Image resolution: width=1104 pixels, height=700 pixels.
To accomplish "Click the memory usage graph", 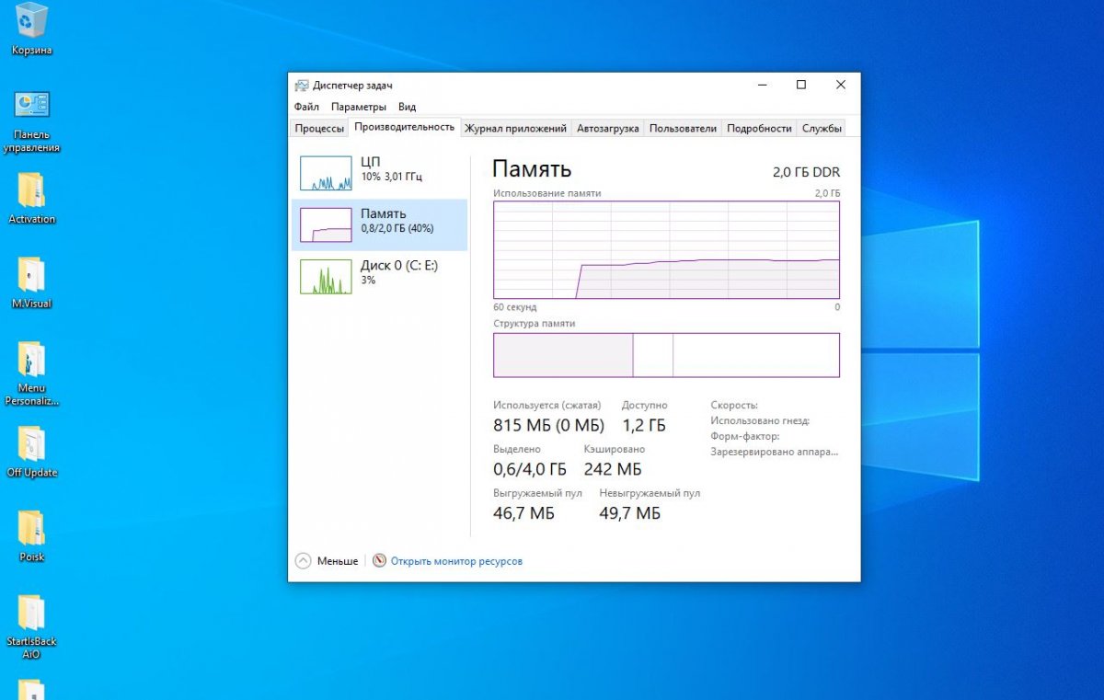I will pos(666,249).
